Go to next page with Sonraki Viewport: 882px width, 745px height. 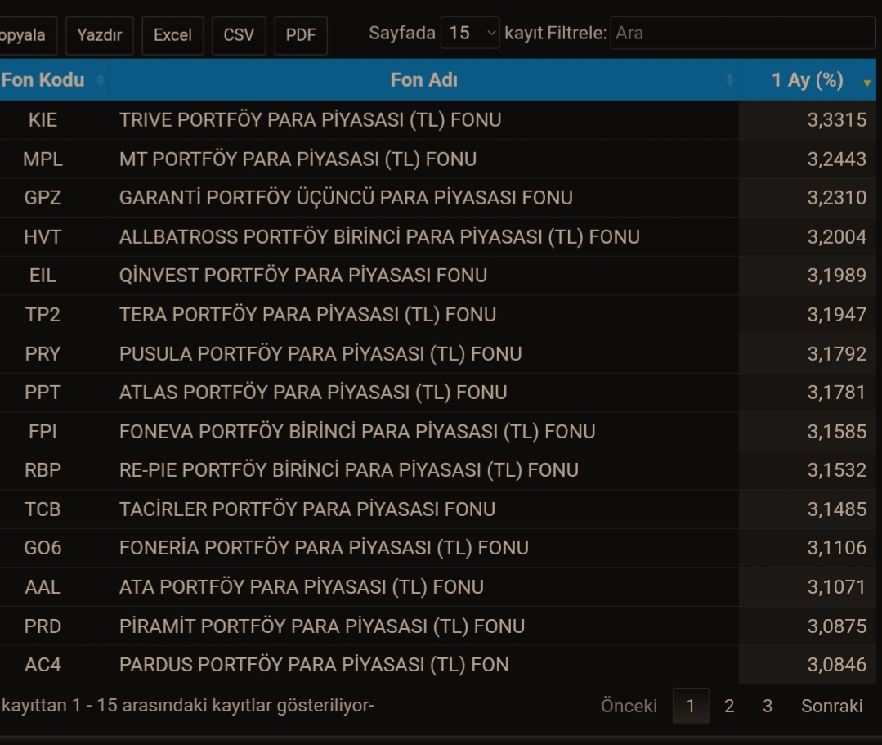tap(832, 706)
